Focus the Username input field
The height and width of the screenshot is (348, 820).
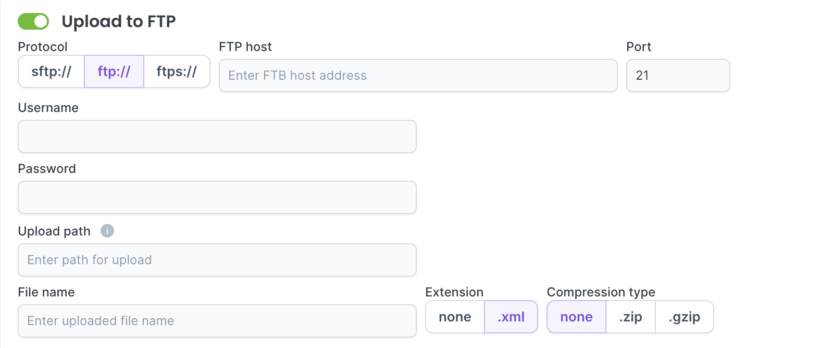pyautogui.click(x=217, y=136)
